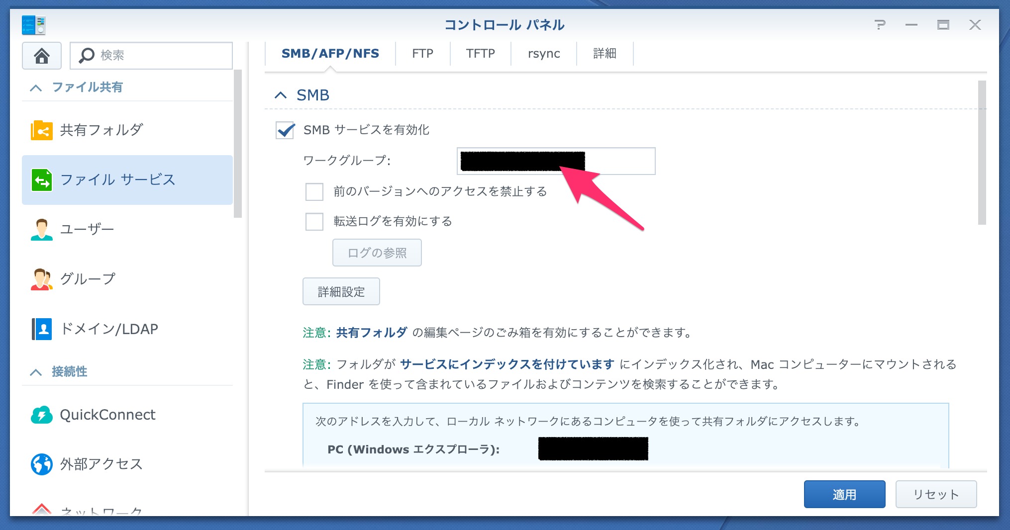1010x530 pixels.
Task: Click the green ファイル サービス icon
Action: tap(42, 180)
